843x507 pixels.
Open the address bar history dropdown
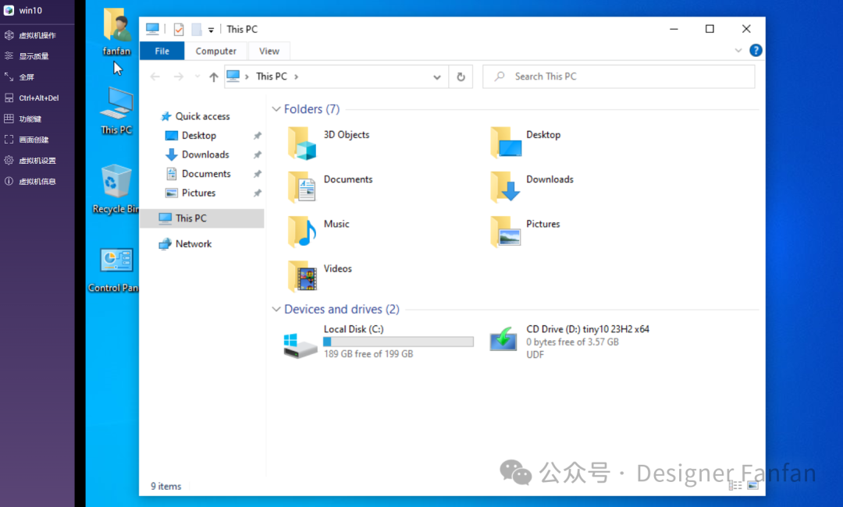pos(437,76)
